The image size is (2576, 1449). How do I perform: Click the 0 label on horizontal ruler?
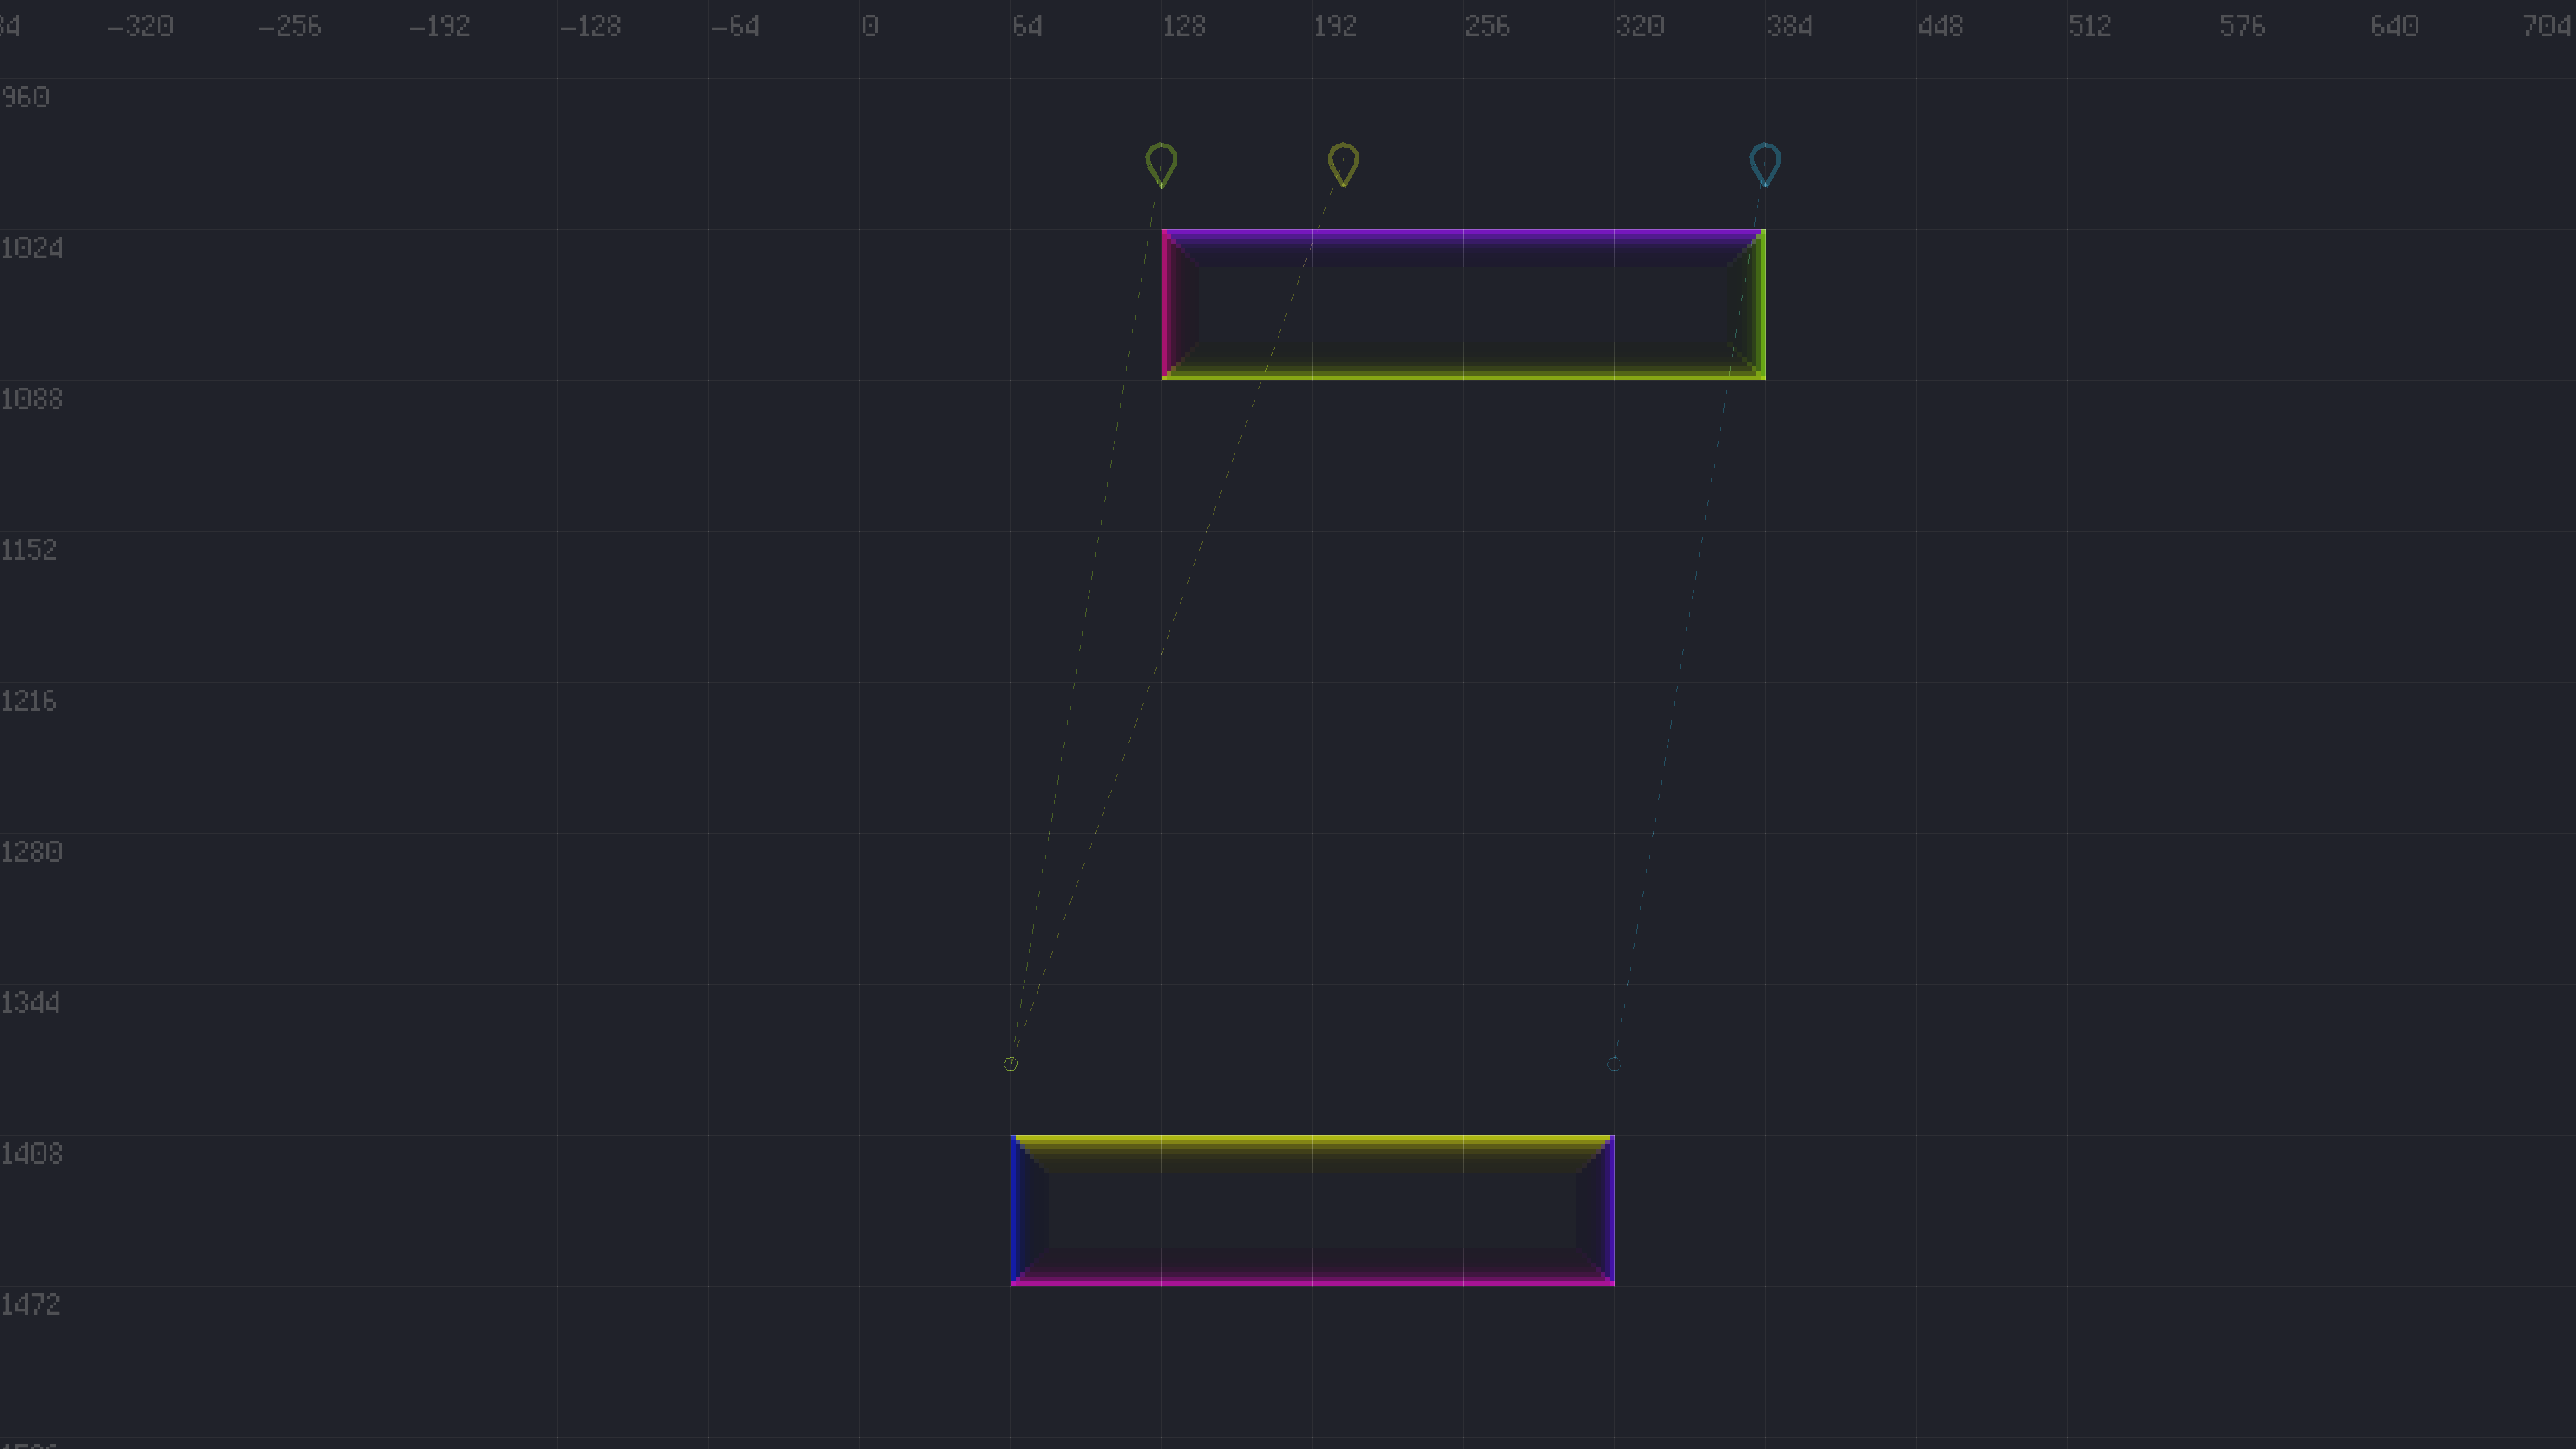click(870, 26)
